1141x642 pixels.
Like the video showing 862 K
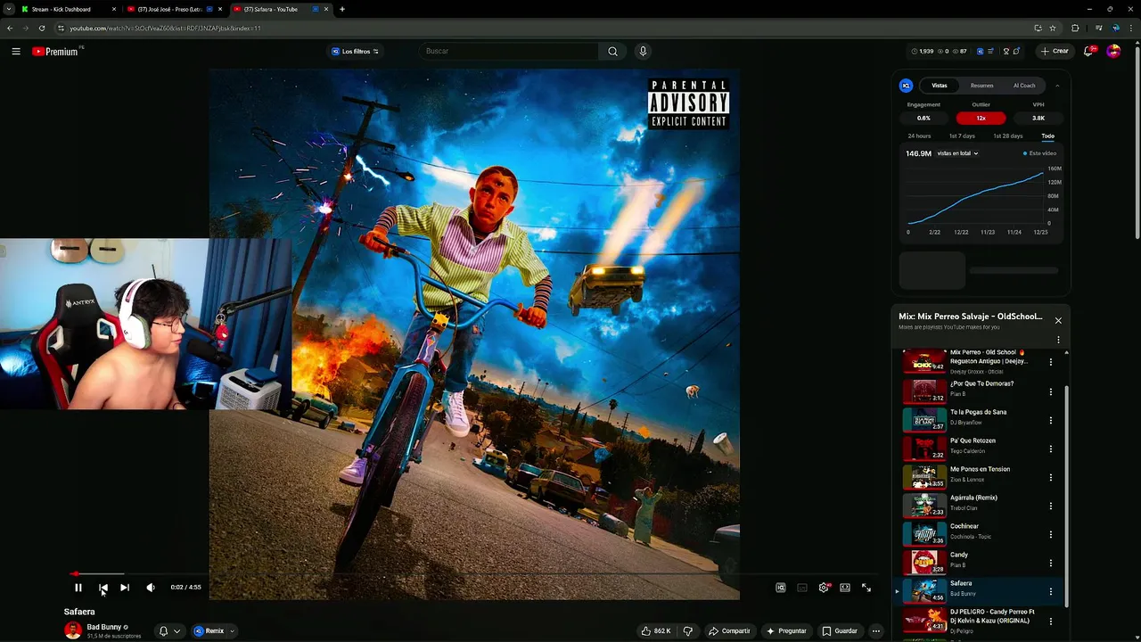pyautogui.click(x=655, y=631)
